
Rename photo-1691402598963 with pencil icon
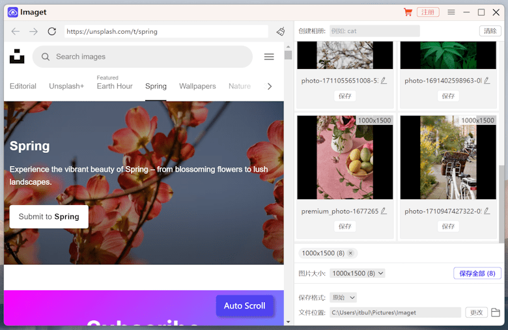click(x=487, y=81)
